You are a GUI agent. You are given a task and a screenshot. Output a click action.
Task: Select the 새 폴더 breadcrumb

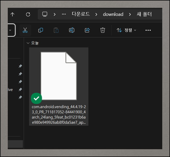click(x=144, y=14)
